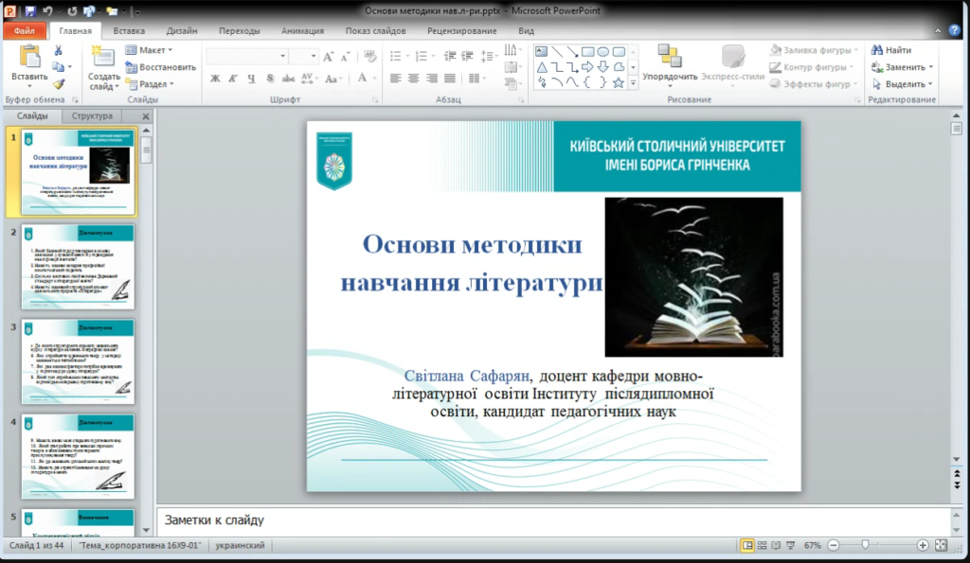Click the Cut scissors icon
970x563 pixels.
pyautogui.click(x=59, y=51)
